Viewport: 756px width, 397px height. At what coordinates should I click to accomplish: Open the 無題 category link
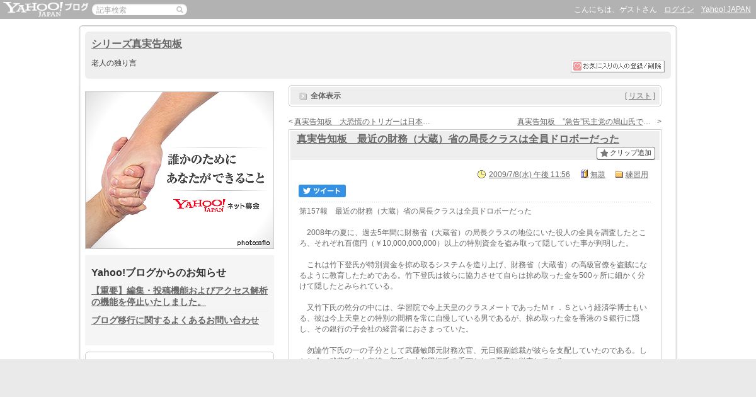pos(598,175)
